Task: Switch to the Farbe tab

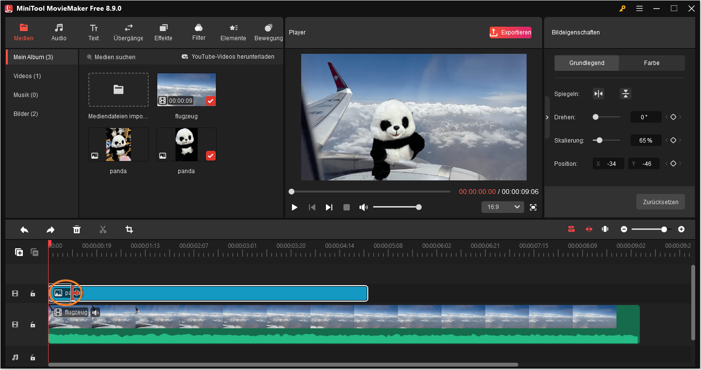Action: (x=652, y=63)
